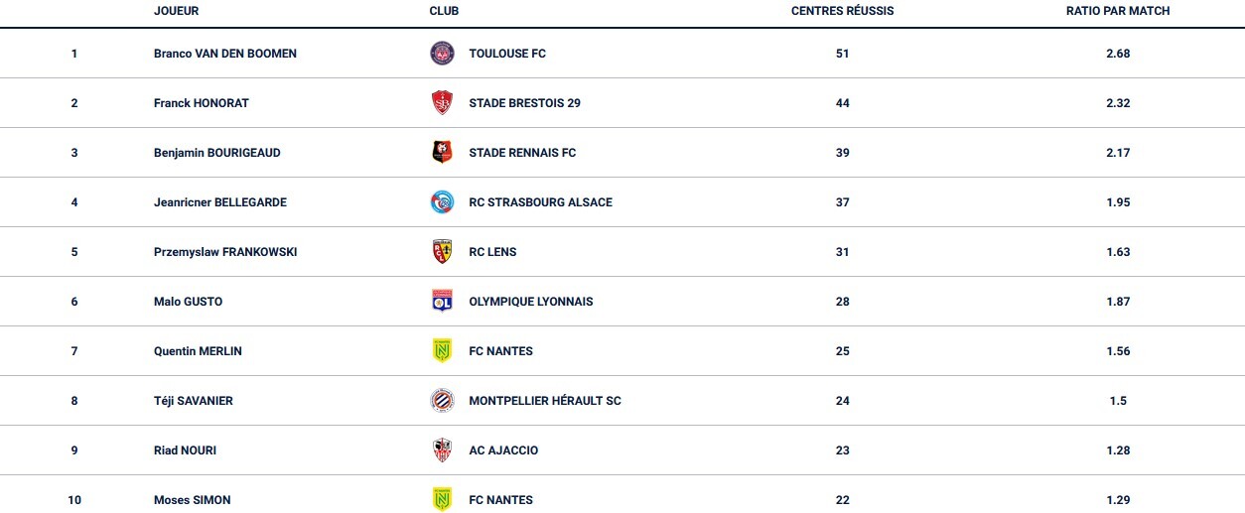This screenshot has height=513, width=1245.
Task: Click the Montpellier Hérault SC crest
Action: tap(442, 401)
